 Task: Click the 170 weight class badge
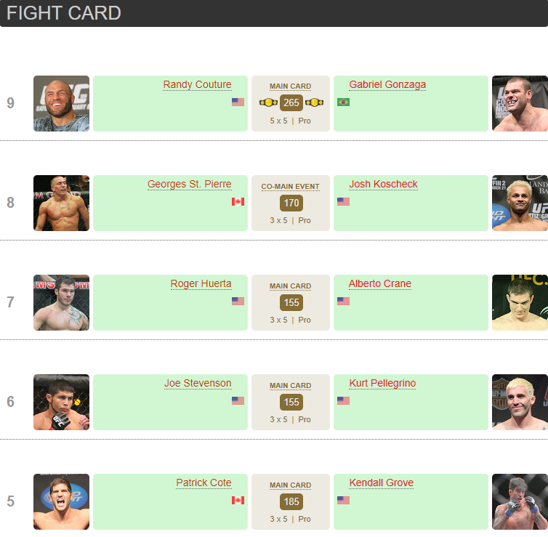click(291, 203)
